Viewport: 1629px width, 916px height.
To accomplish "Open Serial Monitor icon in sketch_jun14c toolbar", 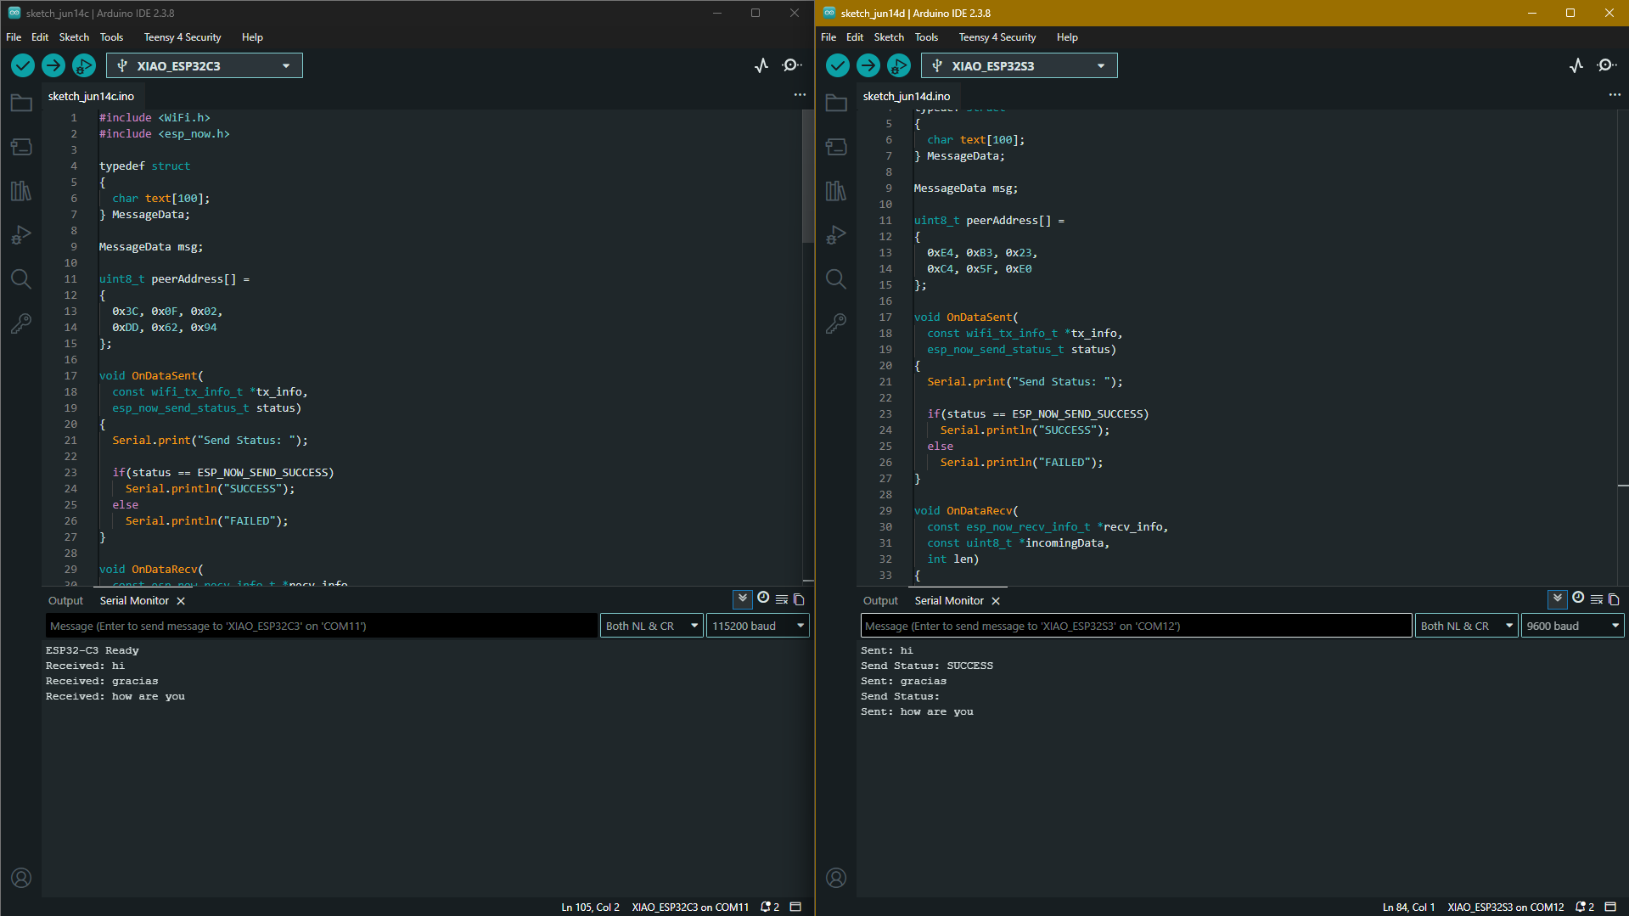I will point(792,65).
